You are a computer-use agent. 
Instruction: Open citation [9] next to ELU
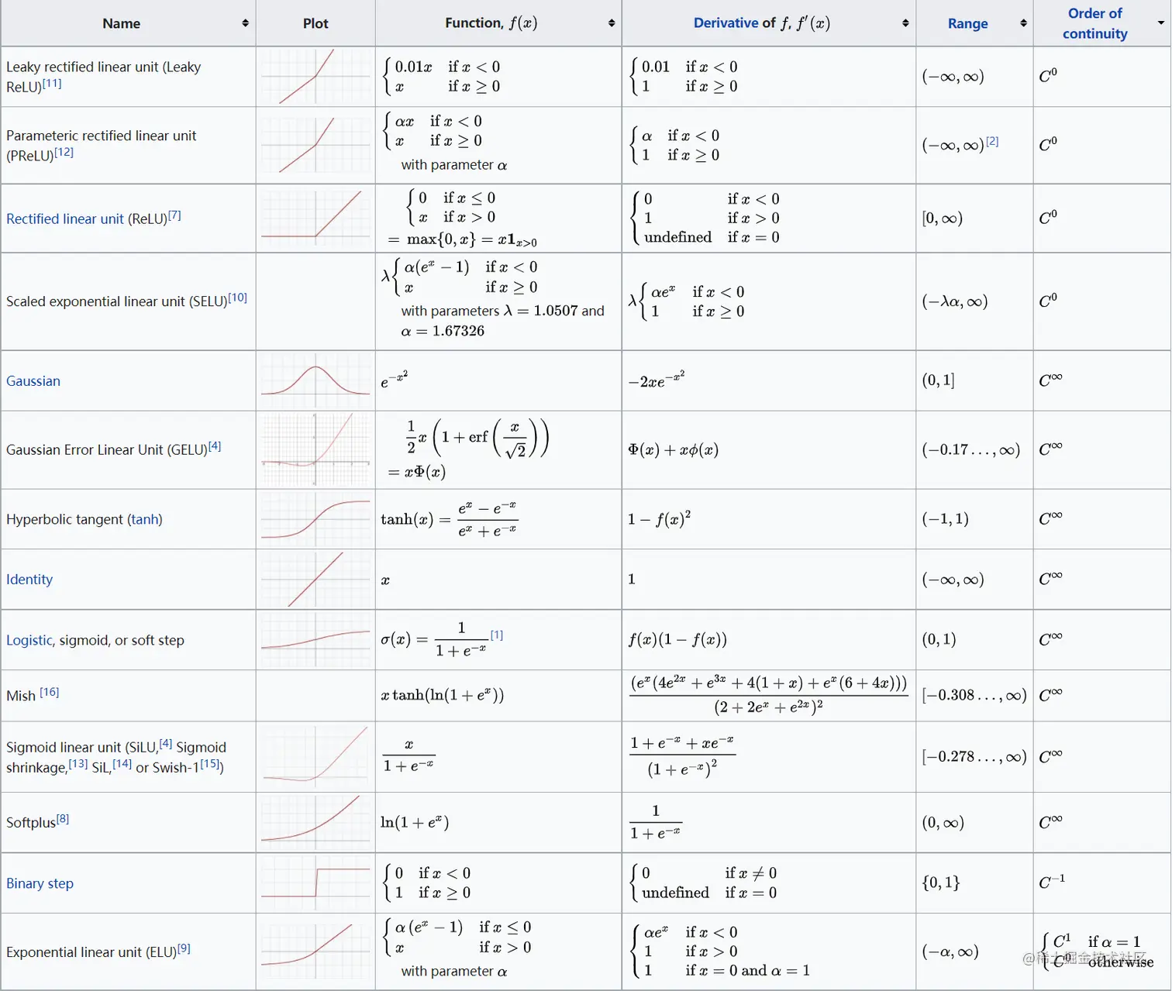(x=184, y=948)
